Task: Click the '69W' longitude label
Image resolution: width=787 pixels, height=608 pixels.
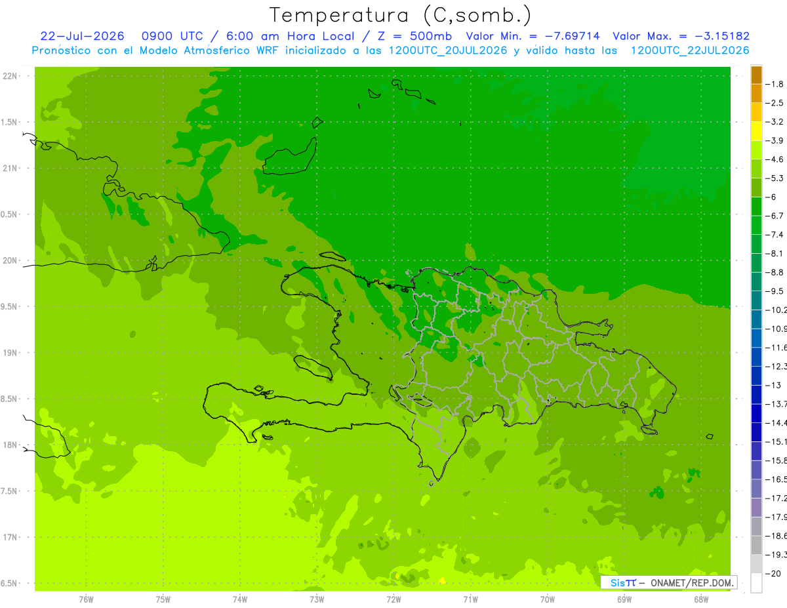Action: tap(624, 599)
